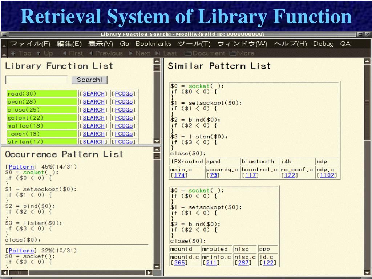Open id.c line 122 link
The width and height of the screenshot is (372, 279).
[x=268, y=263]
